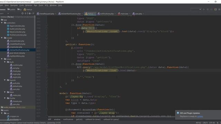Screen dimensions: 221x124
Task: Click the scroll-from-source target icon in Project panel
Action: pos(22,13)
